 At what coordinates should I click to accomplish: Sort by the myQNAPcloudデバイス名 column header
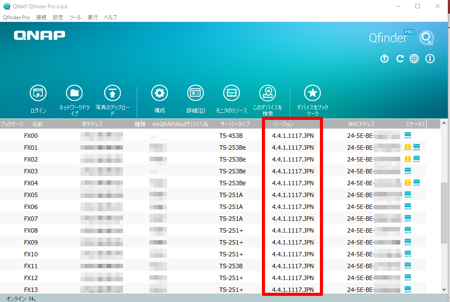tap(180, 124)
